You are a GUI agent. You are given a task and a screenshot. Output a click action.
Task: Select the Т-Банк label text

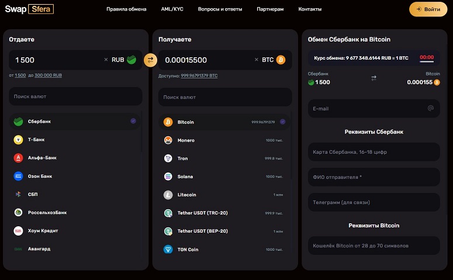pos(36,140)
